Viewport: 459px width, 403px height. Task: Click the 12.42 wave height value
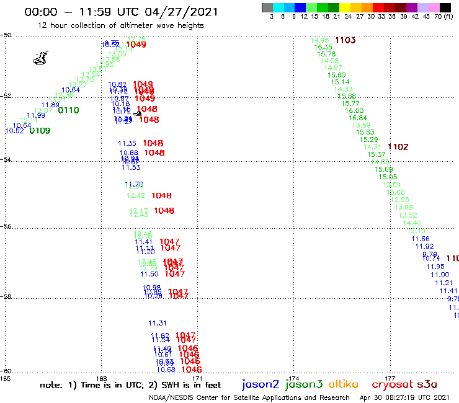point(136,195)
